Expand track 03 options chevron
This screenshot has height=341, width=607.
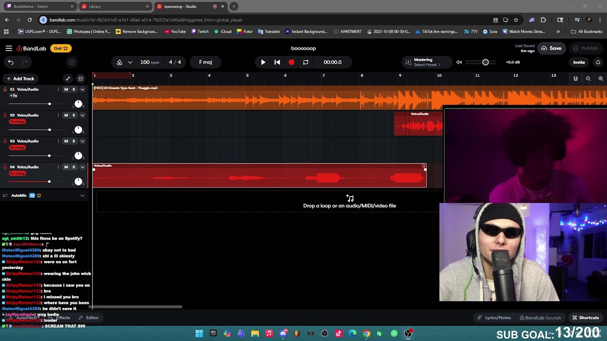[x=82, y=141]
